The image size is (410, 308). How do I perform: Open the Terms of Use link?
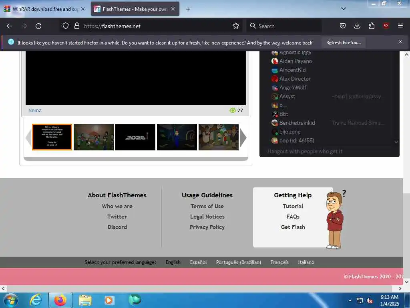coord(207,206)
